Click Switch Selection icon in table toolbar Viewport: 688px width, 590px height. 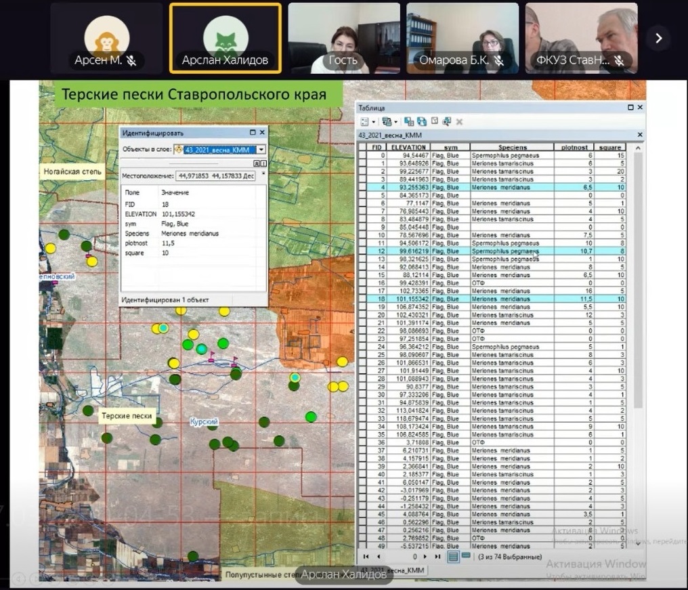(x=421, y=122)
